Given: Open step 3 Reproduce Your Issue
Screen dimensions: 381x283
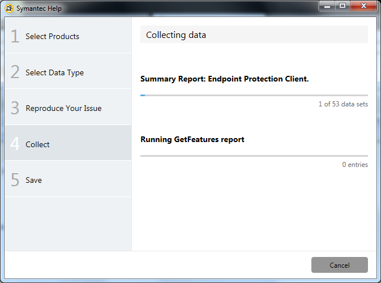Looking at the screenshot, I should pyautogui.click(x=69, y=107).
